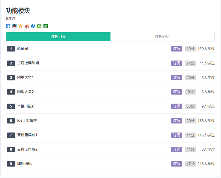Click the blue plus more-sharing icon
This screenshot has height=178, width=221.
click(8, 26)
